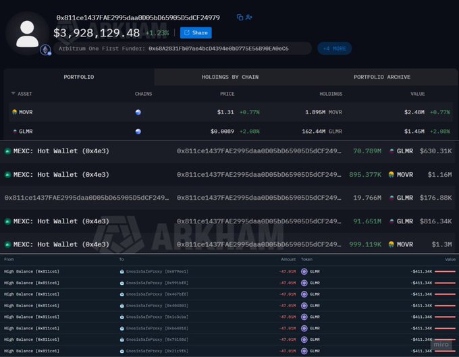Click the GLMR token icon in the 0x991bf0 row

coord(304,283)
